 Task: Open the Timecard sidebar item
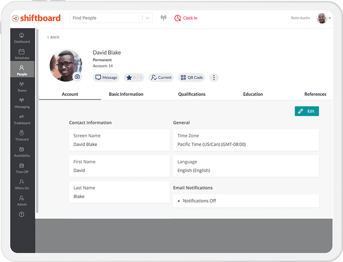tap(22, 136)
